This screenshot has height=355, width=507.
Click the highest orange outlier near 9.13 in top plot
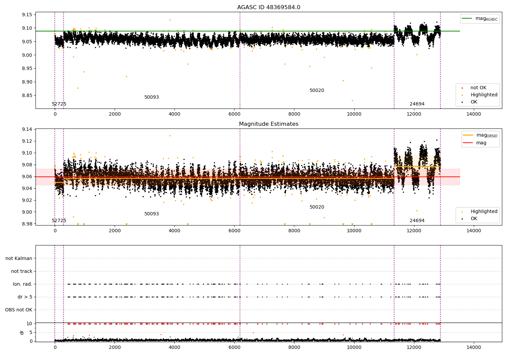pyautogui.click(x=170, y=20)
